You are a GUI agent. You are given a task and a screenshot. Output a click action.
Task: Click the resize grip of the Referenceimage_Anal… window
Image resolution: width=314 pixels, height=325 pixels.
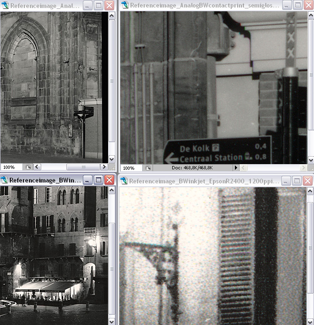tap(113, 167)
